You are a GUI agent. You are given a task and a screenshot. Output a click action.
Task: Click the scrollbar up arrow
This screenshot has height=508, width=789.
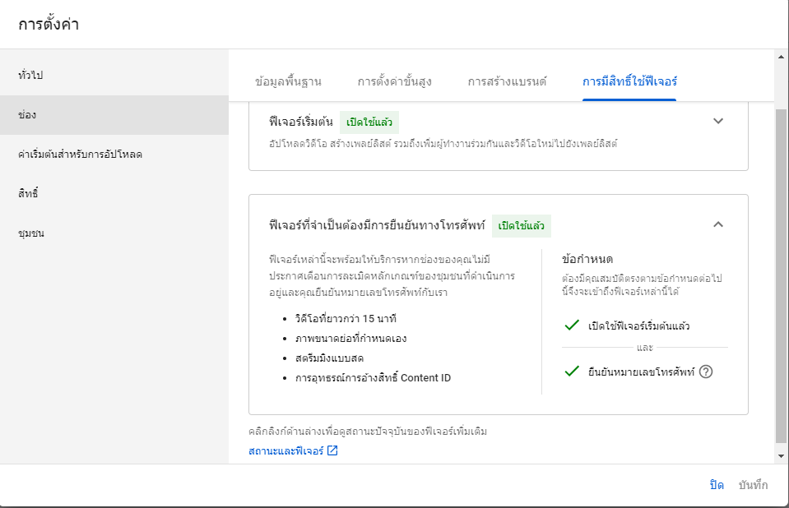(781, 57)
